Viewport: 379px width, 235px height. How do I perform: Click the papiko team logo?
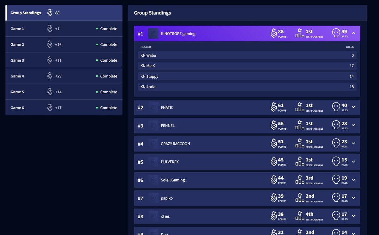[153, 198]
